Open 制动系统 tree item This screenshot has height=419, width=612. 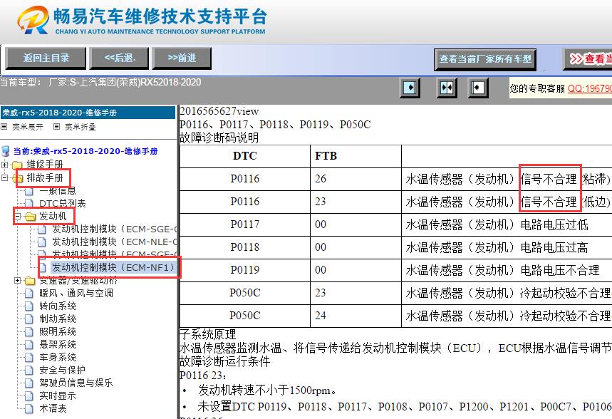point(58,319)
